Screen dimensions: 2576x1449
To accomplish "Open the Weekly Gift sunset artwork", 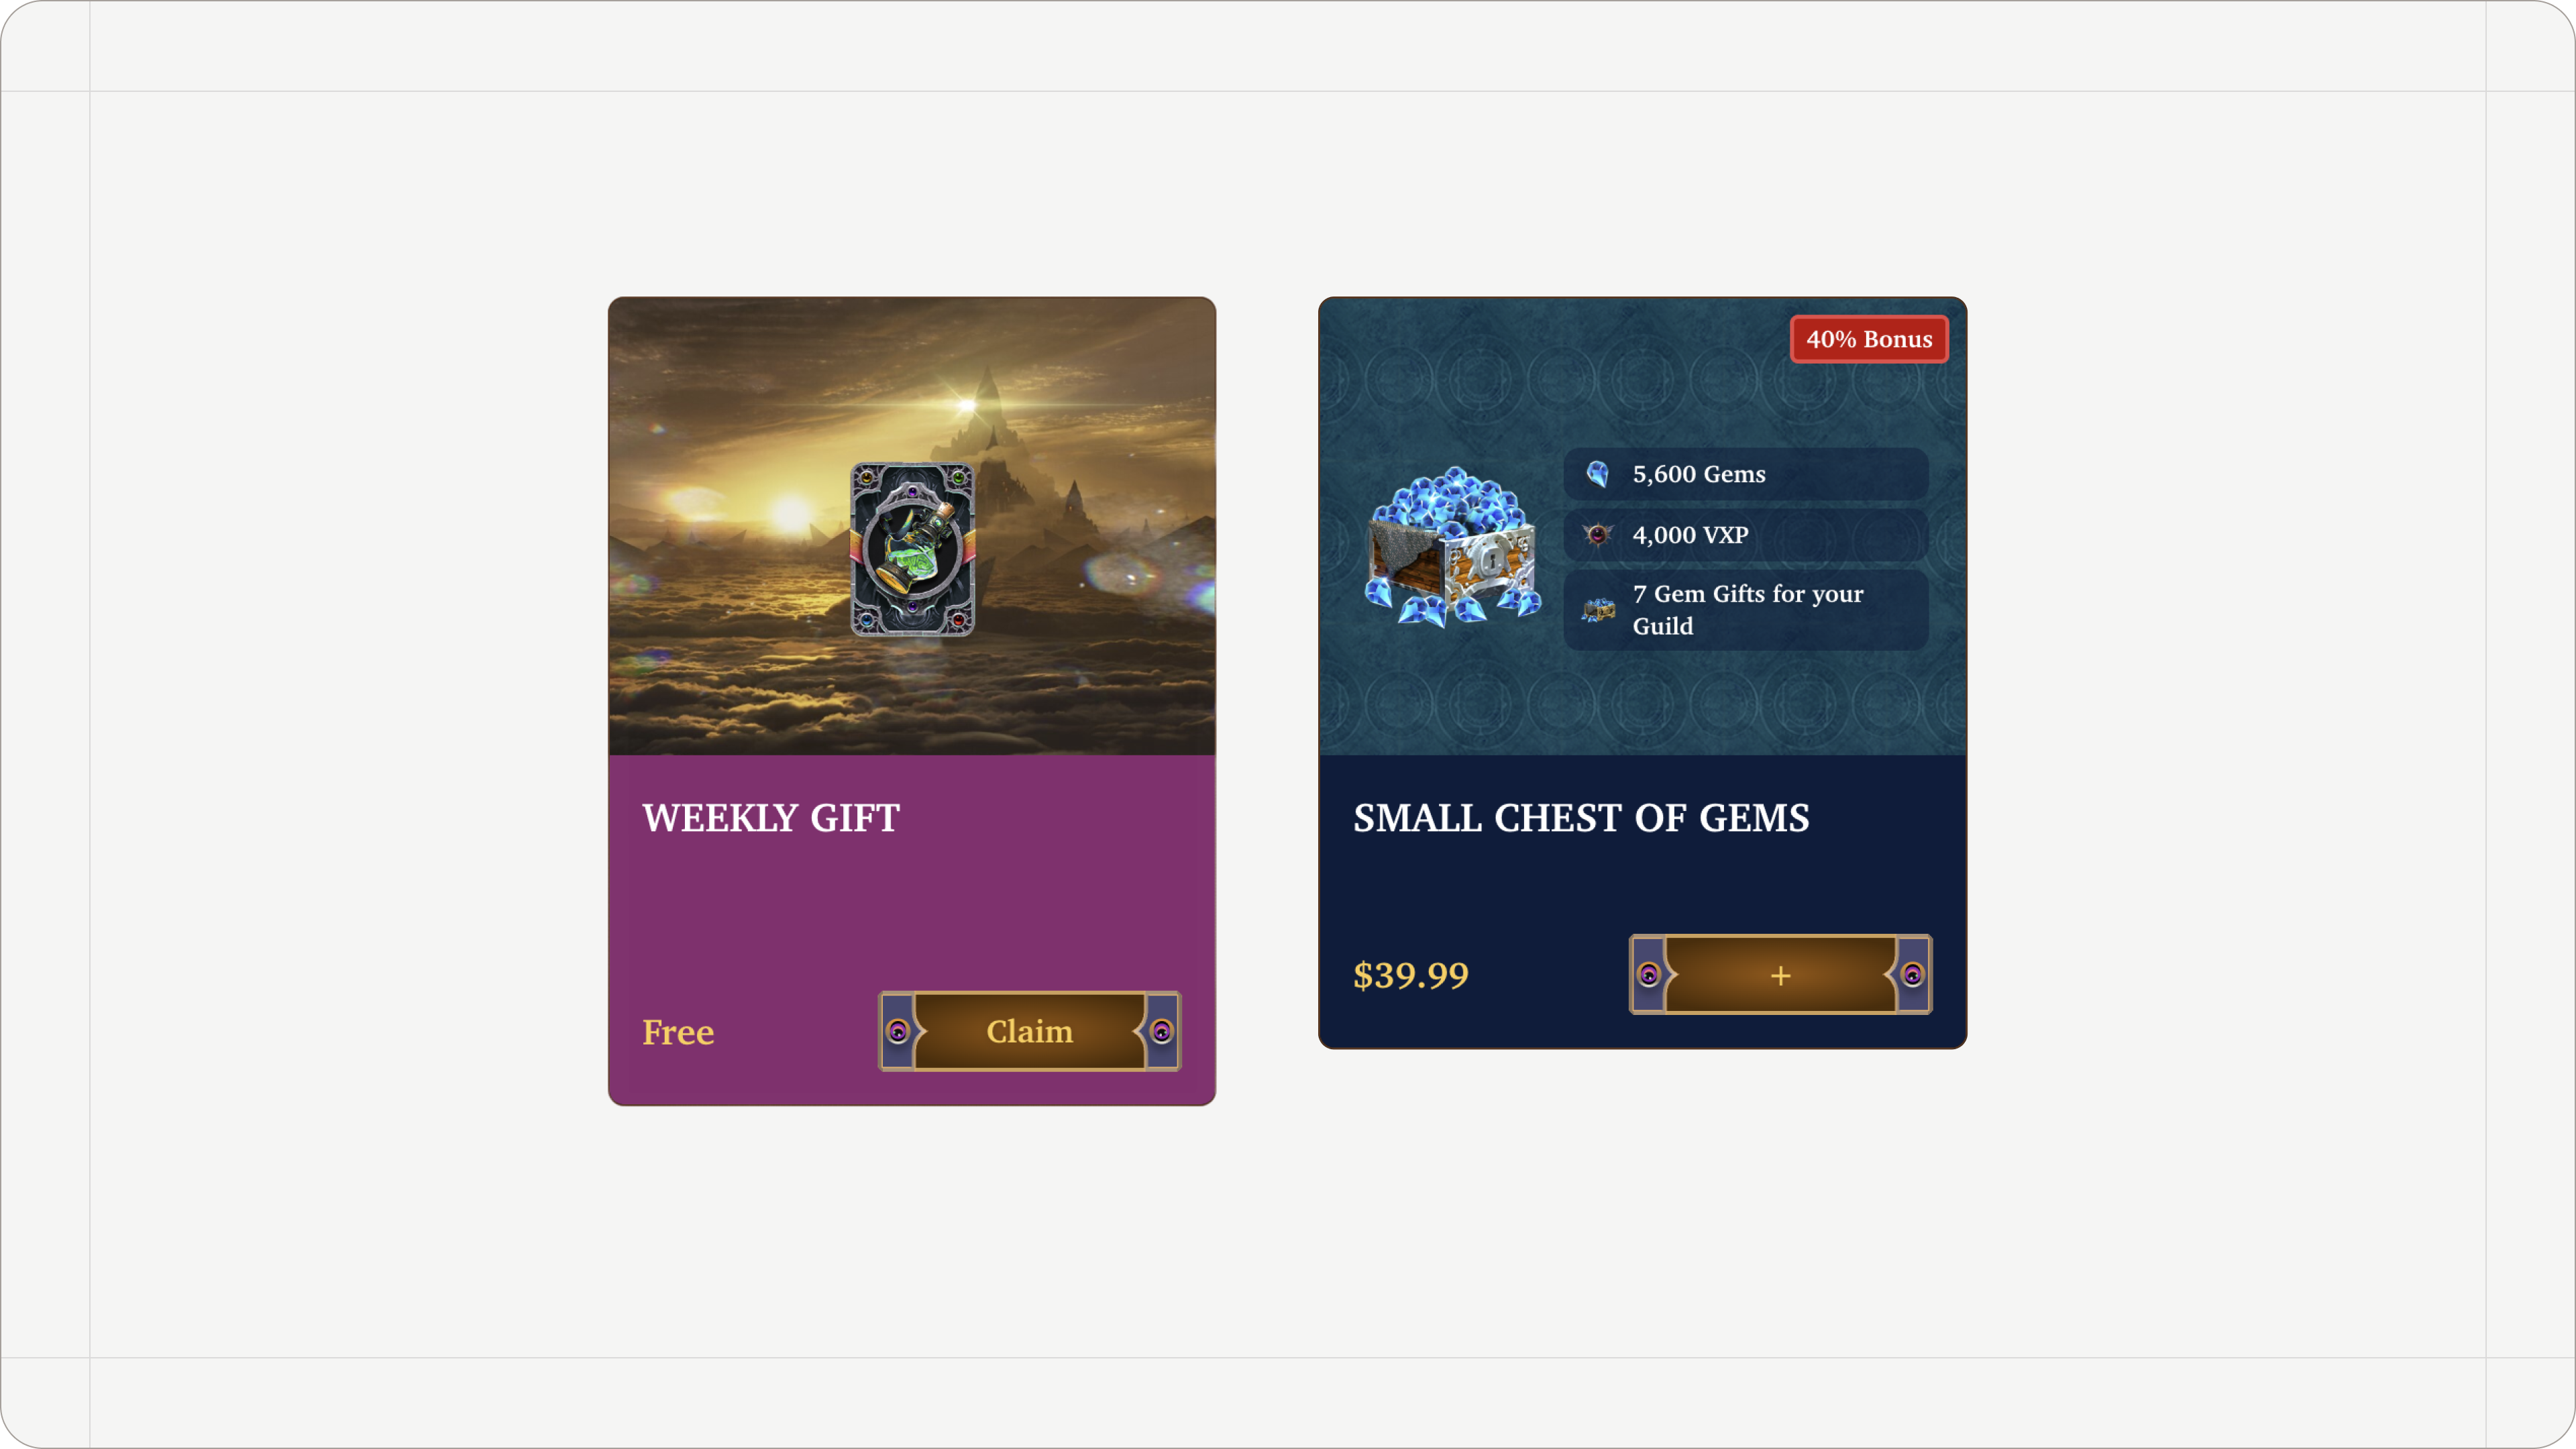I will coord(912,526).
